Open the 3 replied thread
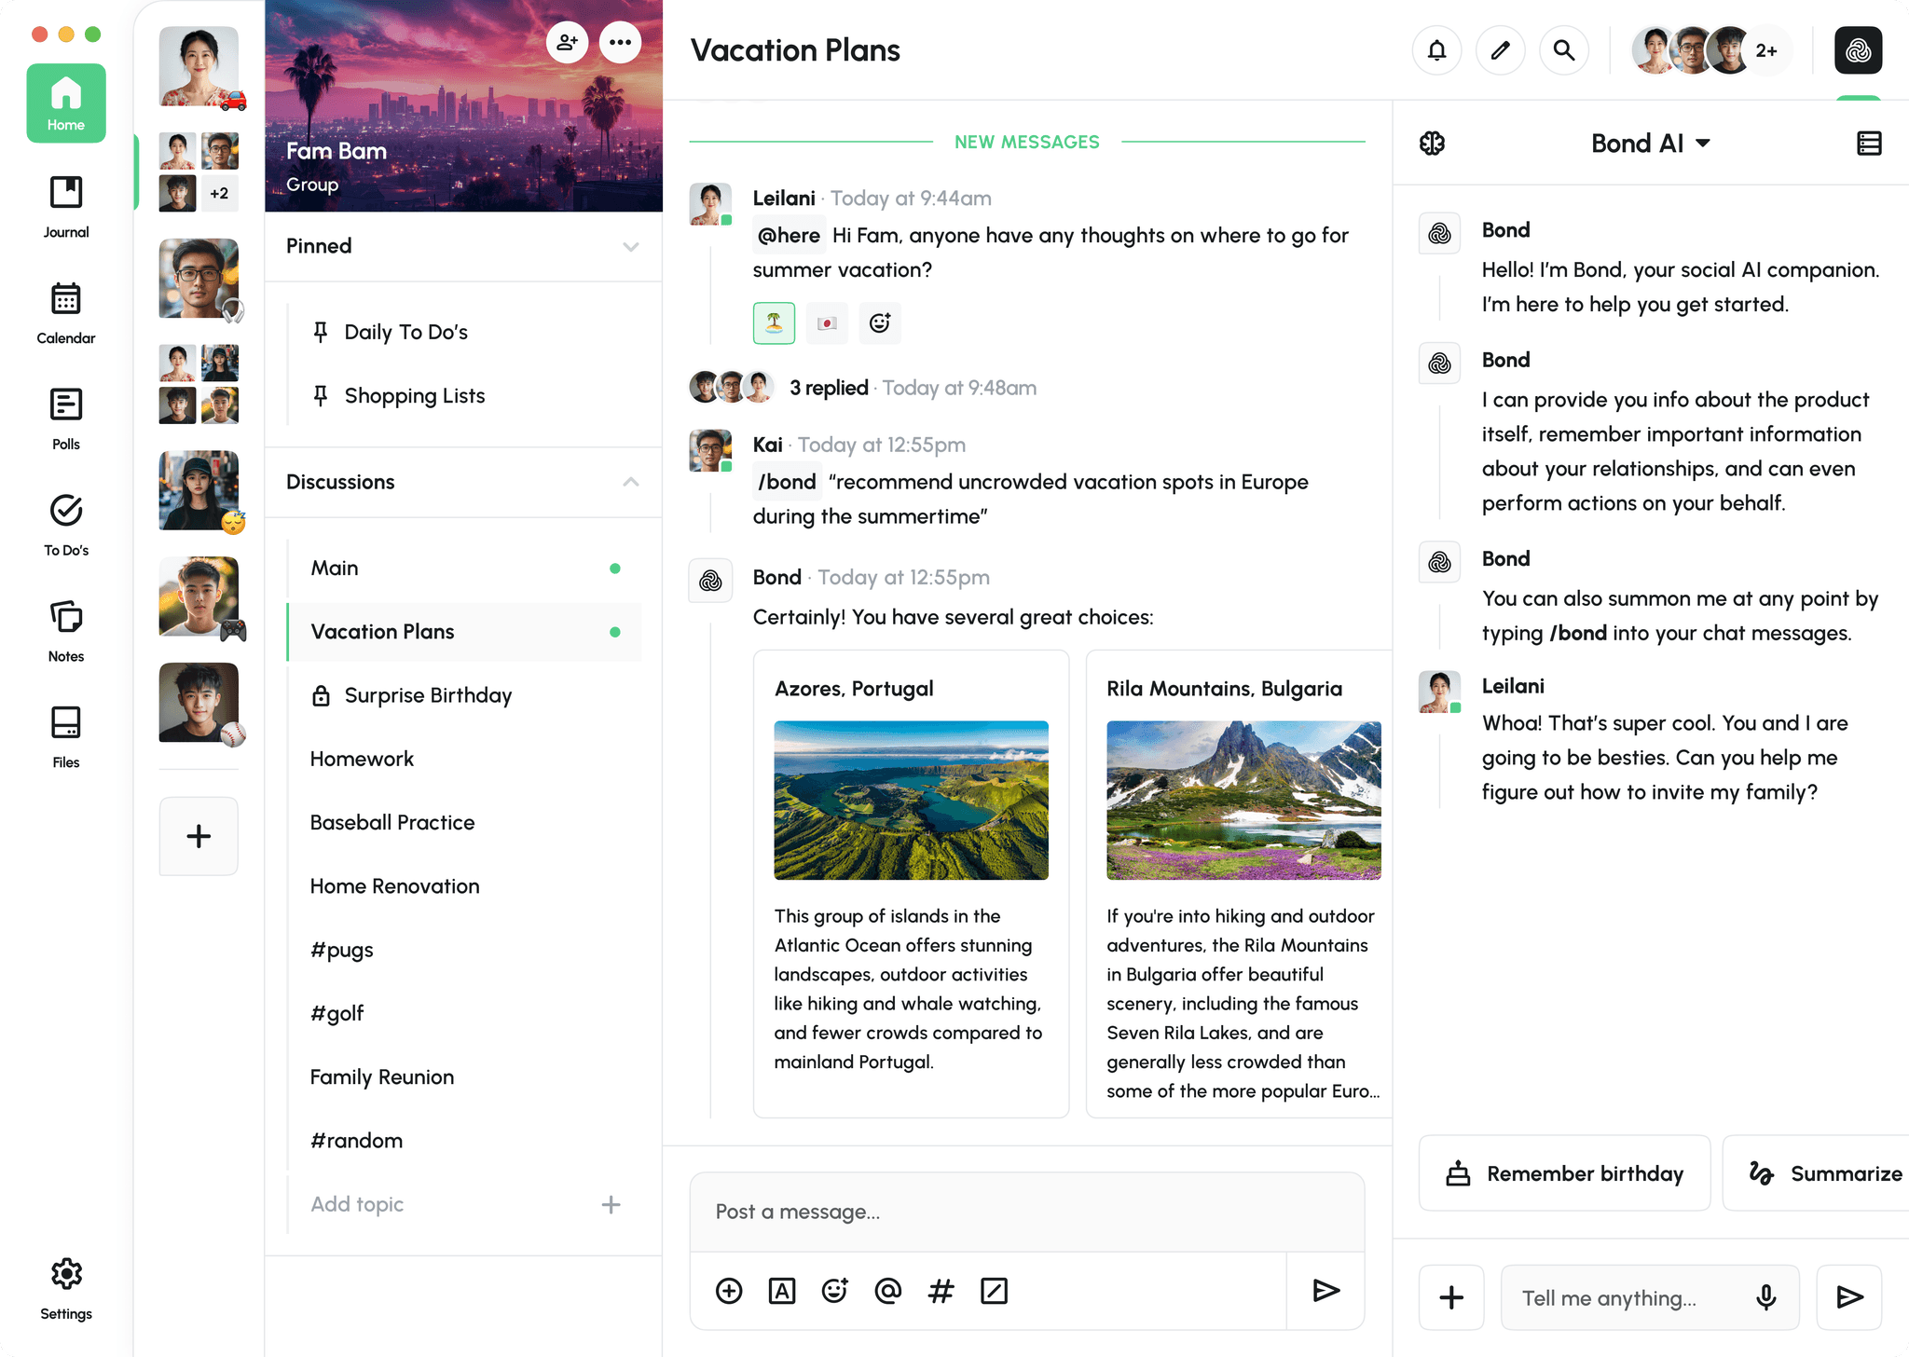This screenshot has height=1357, width=1909. (829, 388)
